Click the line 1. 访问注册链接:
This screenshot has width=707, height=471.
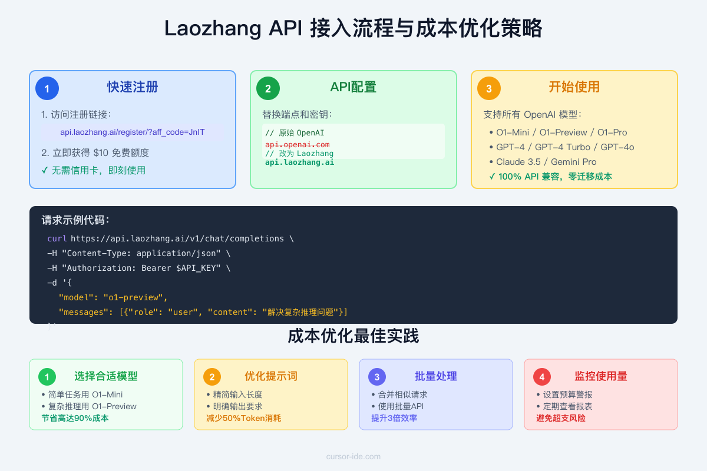pos(77,114)
